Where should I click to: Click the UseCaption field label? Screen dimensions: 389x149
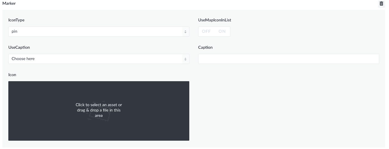click(x=19, y=47)
